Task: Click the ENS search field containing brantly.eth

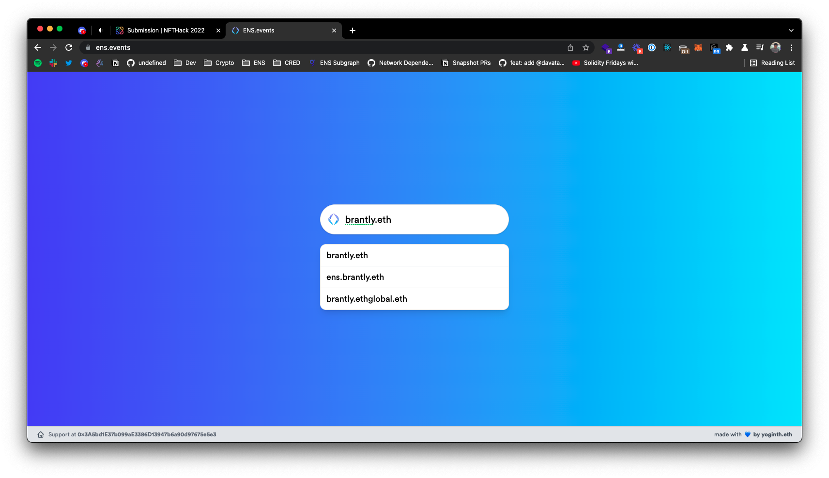Action: click(414, 219)
